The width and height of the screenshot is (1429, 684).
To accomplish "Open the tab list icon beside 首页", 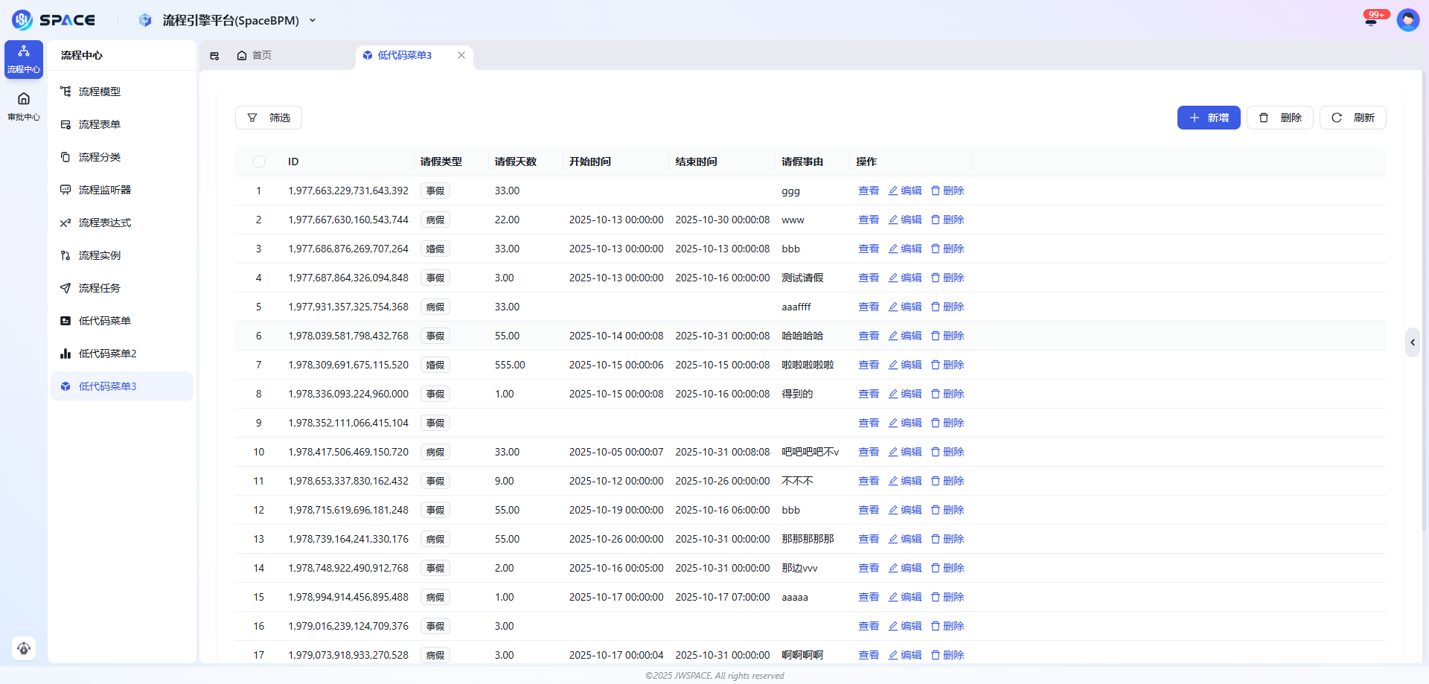I will pos(214,55).
